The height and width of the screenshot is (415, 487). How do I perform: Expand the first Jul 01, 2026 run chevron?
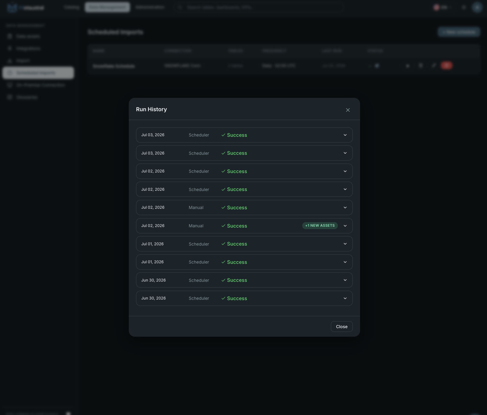345,244
